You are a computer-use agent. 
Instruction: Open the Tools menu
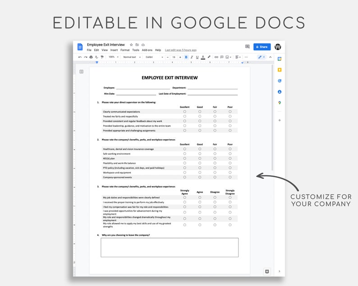tap(136, 50)
